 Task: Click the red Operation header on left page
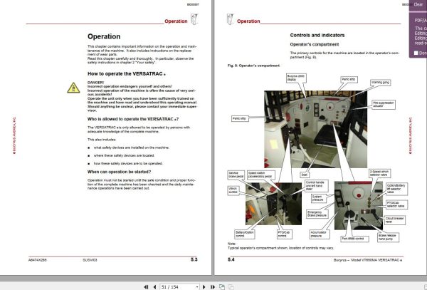(x=176, y=21)
